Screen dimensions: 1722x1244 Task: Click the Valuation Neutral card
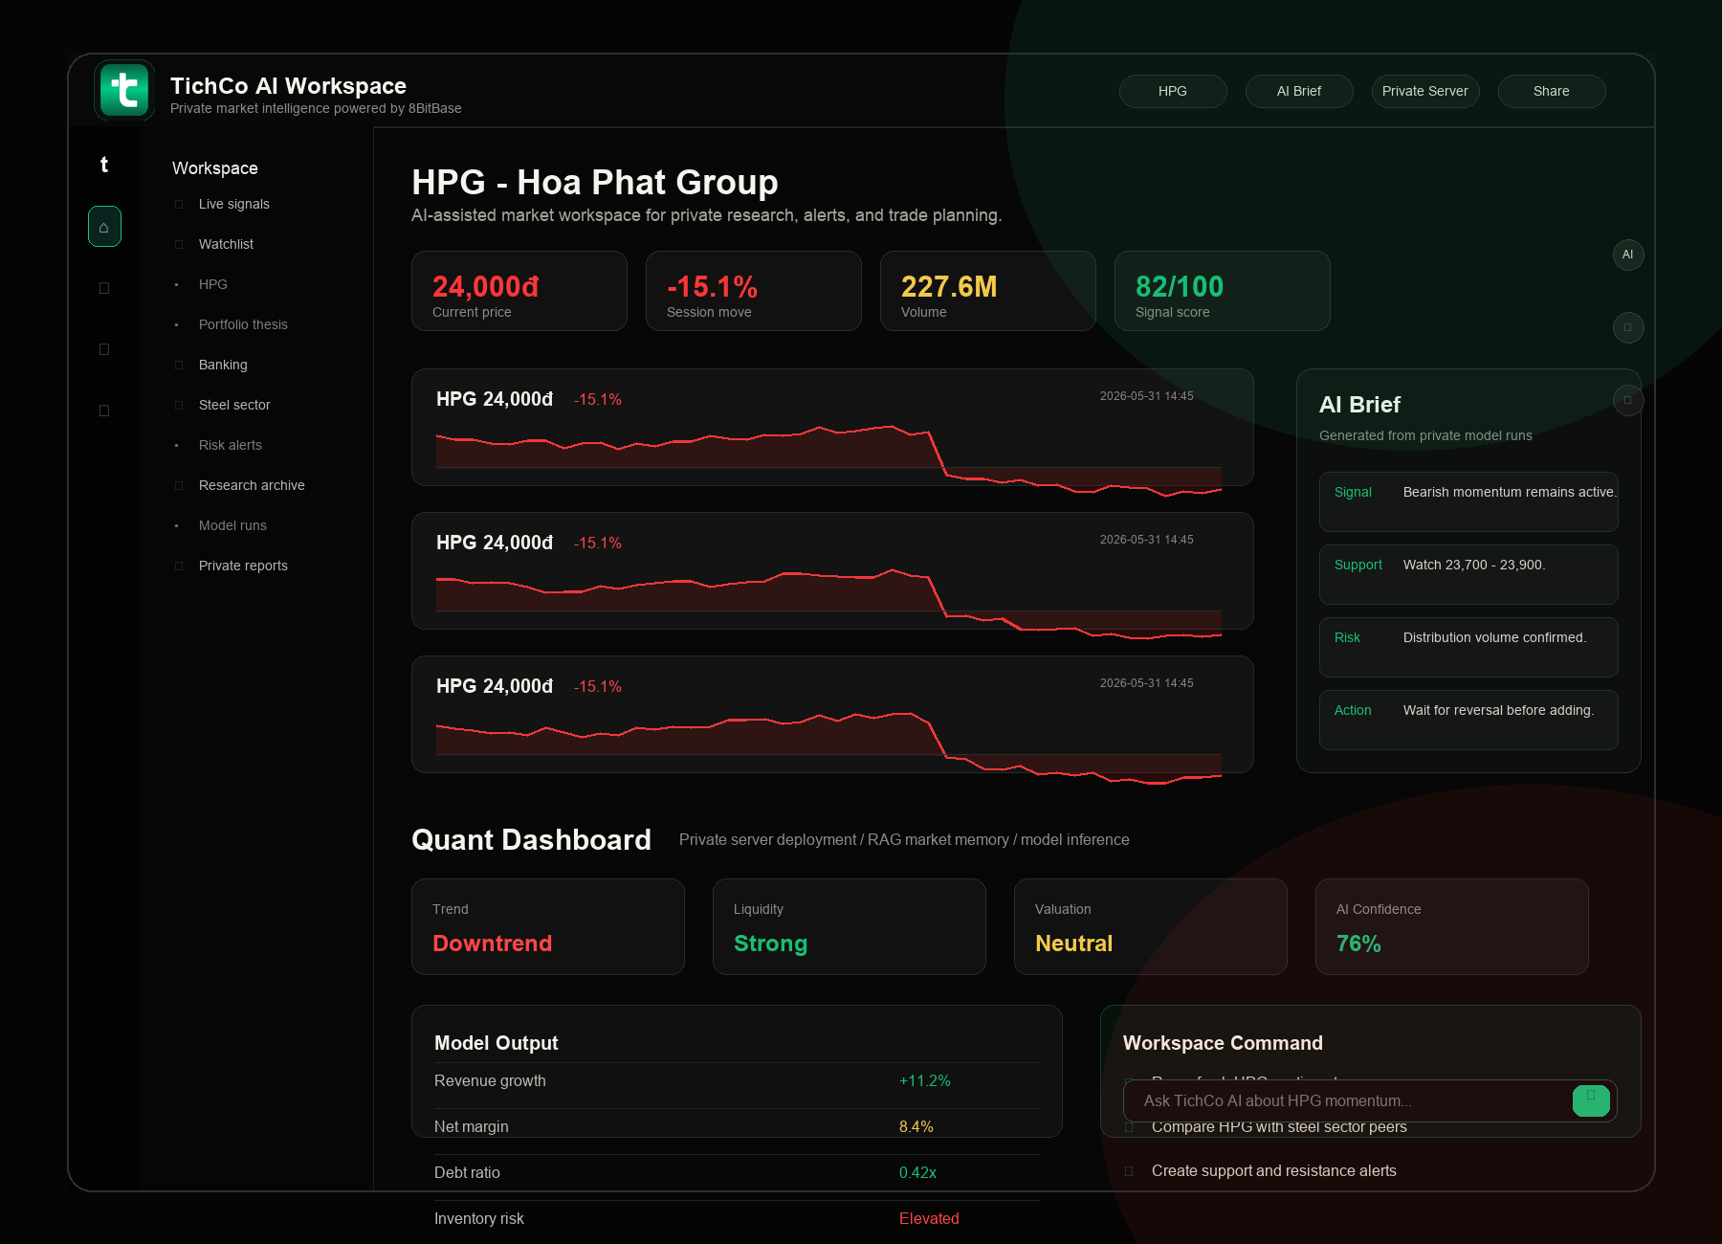click(x=1151, y=927)
